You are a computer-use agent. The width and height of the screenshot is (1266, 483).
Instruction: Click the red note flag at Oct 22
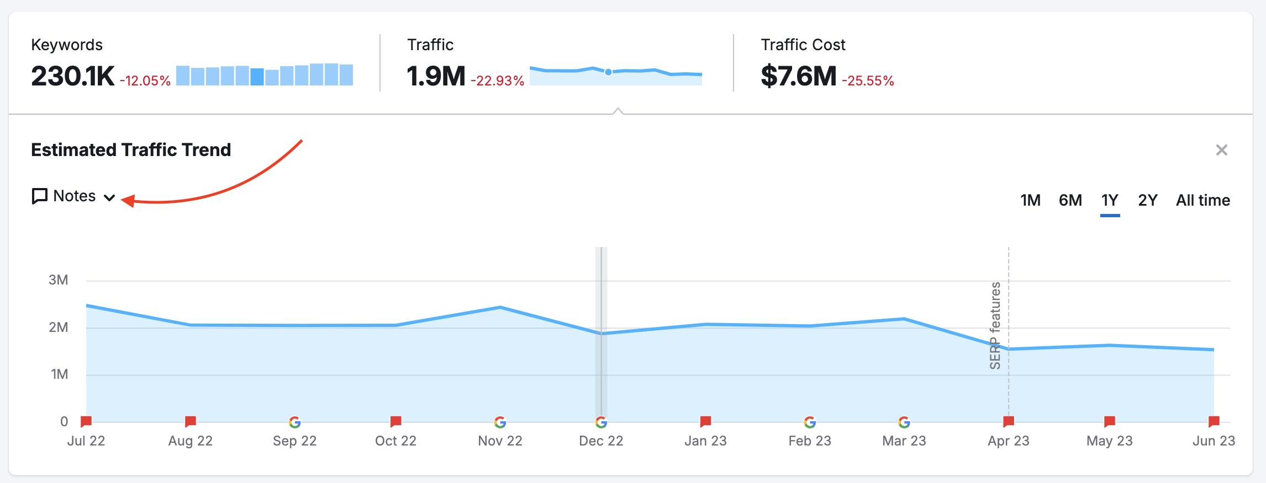pyautogui.click(x=395, y=422)
